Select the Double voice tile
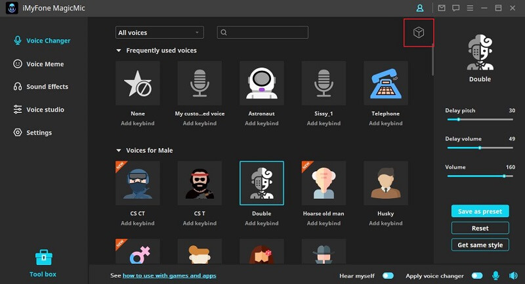525x284 pixels. click(261, 183)
